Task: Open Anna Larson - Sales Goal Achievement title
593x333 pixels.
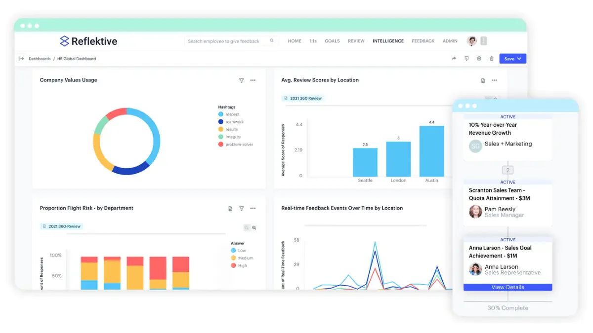Action: (500, 252)
